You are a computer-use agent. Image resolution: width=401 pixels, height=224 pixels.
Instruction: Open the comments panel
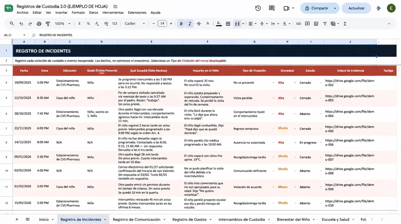(x=272, y=8)
